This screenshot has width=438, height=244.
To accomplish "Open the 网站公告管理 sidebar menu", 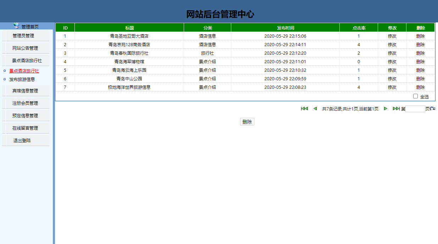I will tap(25, 47).
